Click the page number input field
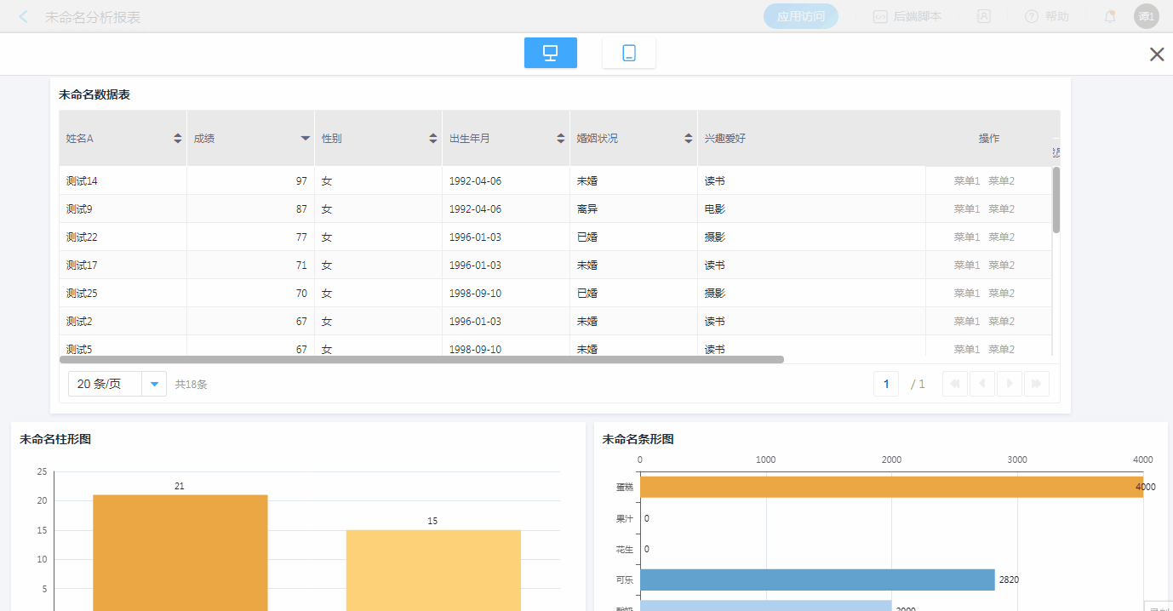The image size is (1173, 611). pos(885,384)
